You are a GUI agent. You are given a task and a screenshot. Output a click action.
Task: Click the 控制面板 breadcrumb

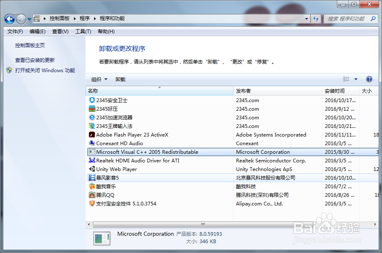click(x=60, y=18)
